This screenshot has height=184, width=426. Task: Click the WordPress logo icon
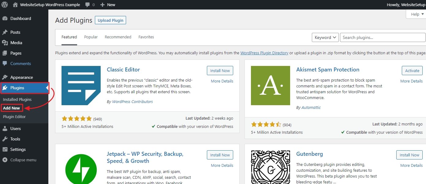click(x=5, y=5)
